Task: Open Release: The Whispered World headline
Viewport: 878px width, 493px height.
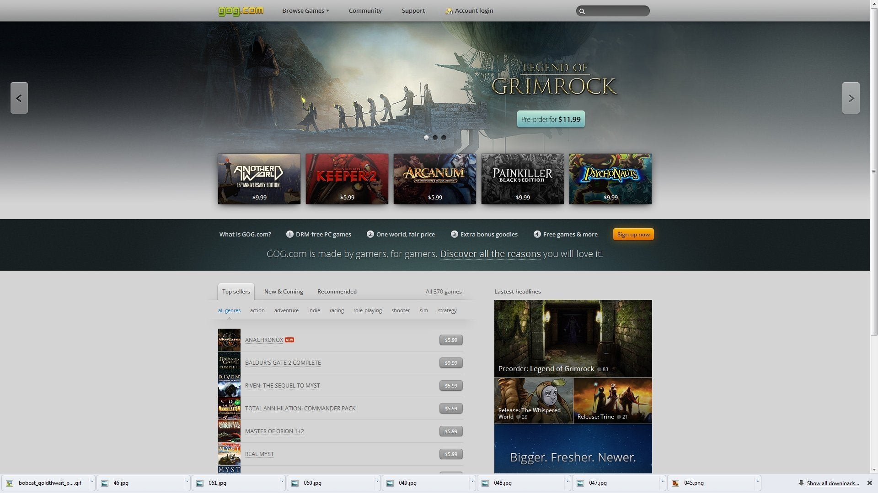Action: click(x=534, y=401)
